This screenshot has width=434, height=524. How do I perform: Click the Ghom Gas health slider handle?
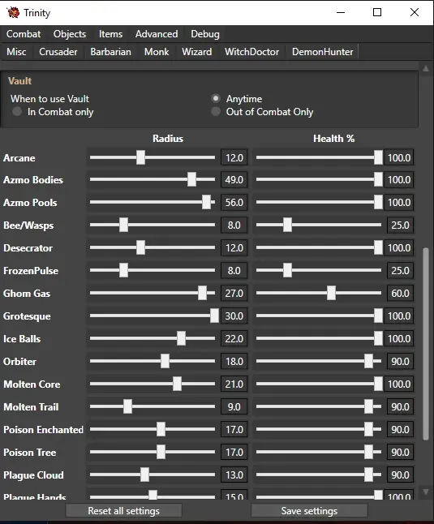coord(331,293)
